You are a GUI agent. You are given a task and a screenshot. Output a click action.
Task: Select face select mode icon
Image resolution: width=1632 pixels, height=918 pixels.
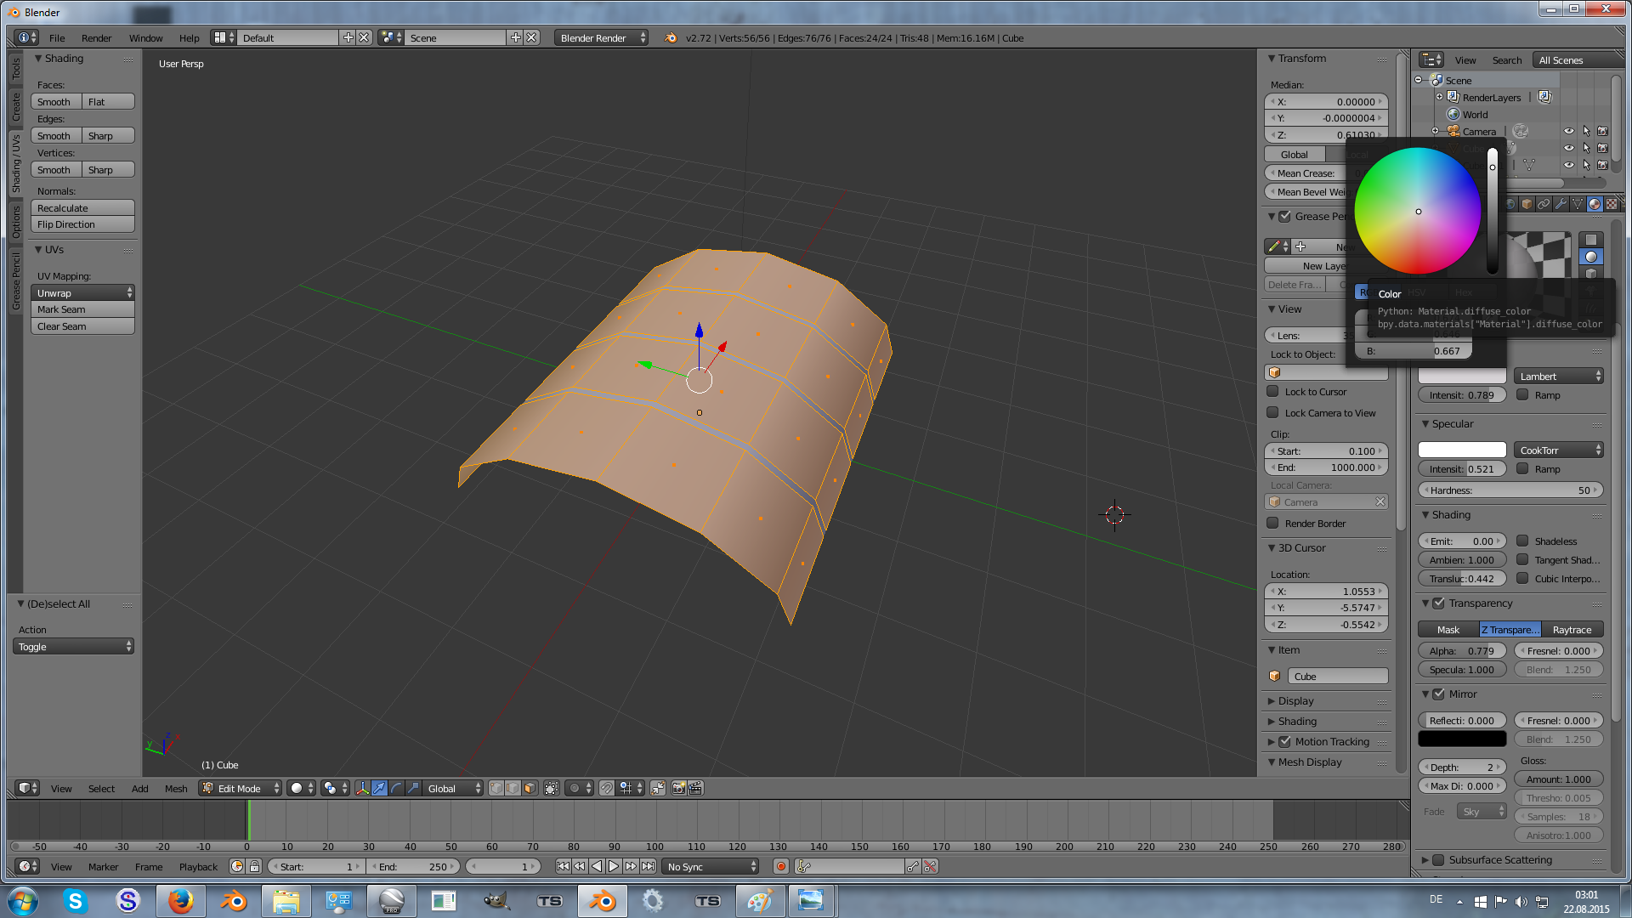530,789
